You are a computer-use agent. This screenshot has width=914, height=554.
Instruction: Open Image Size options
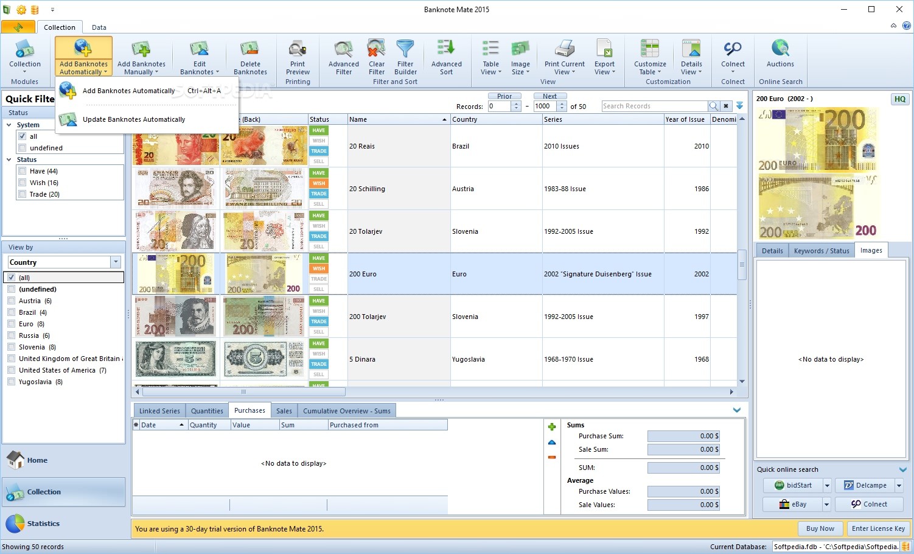520,57
